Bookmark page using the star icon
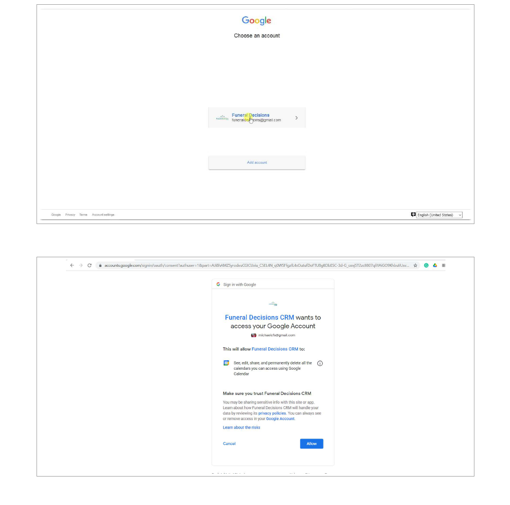 (415, 265)
